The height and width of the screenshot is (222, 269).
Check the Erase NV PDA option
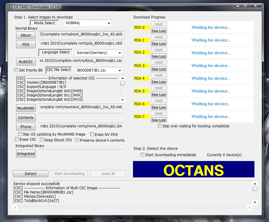tap(92, 134)
